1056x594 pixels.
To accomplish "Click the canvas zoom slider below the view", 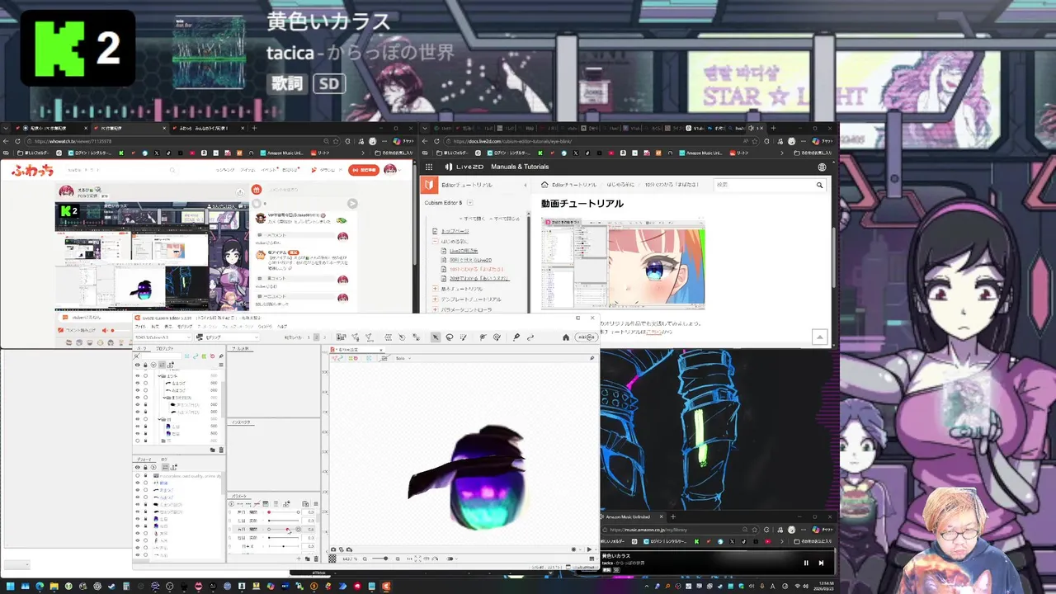I will point(379,559).
